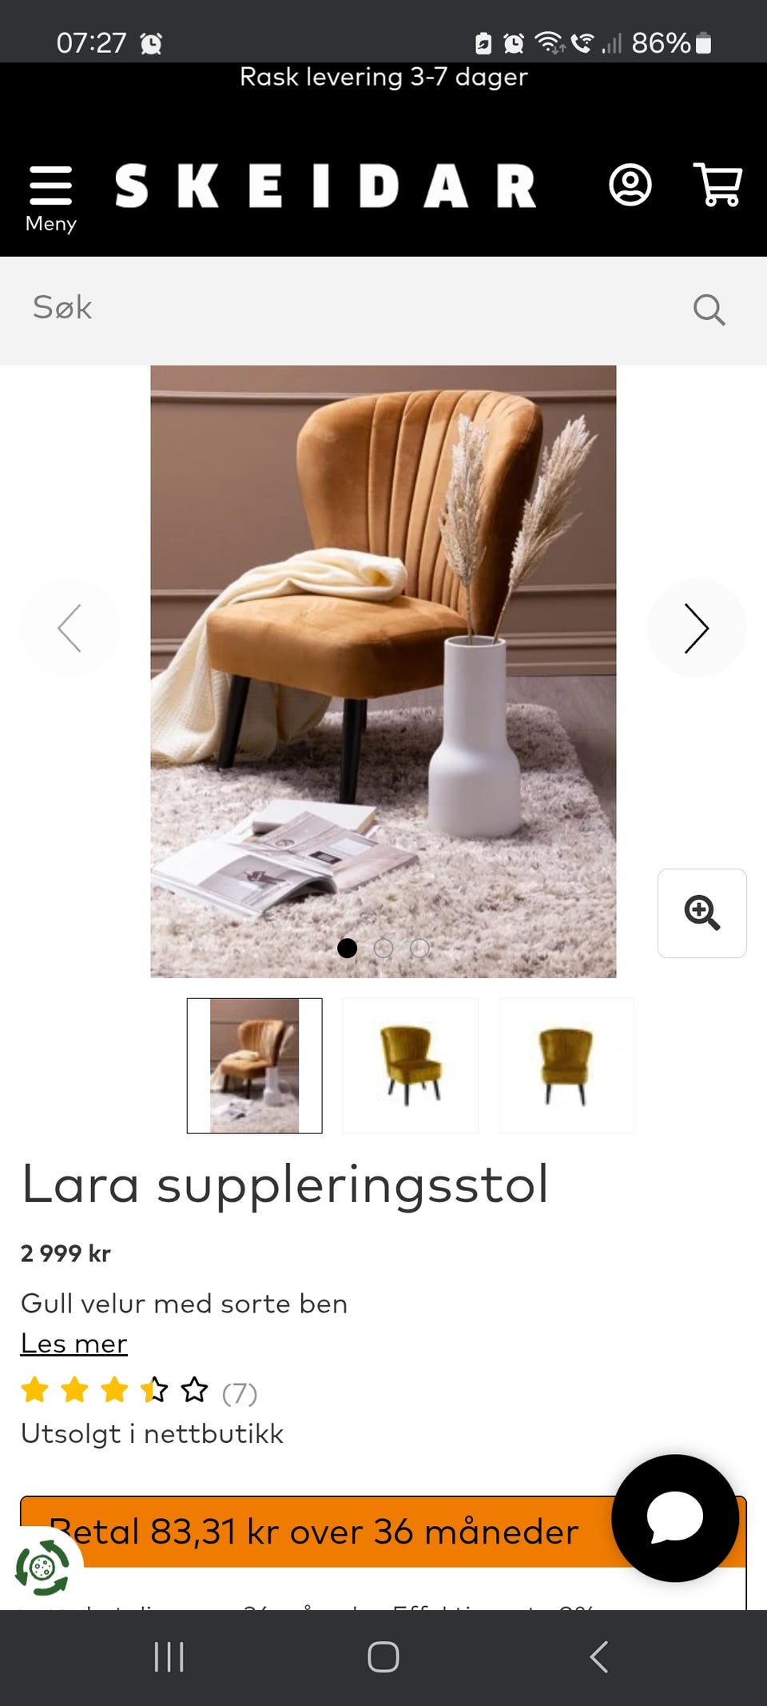The width and height of the screenshot is (767, 1706).
Task: Expand description via Les mer link
Action: (74, 1344)
